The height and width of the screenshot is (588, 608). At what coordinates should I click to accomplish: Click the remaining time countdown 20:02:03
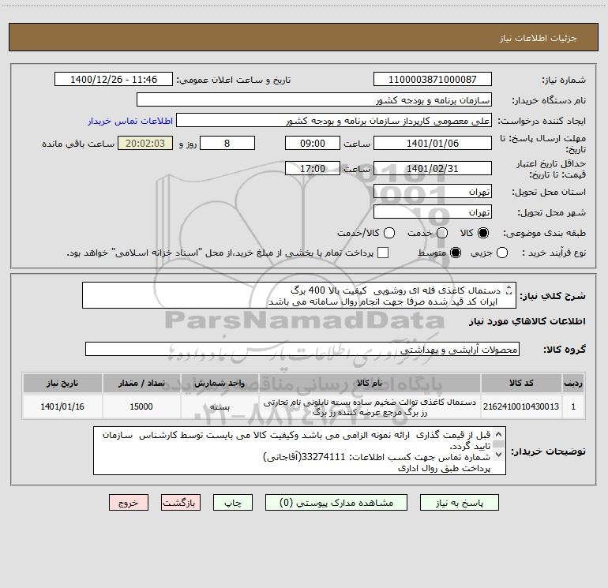point(145,143)
